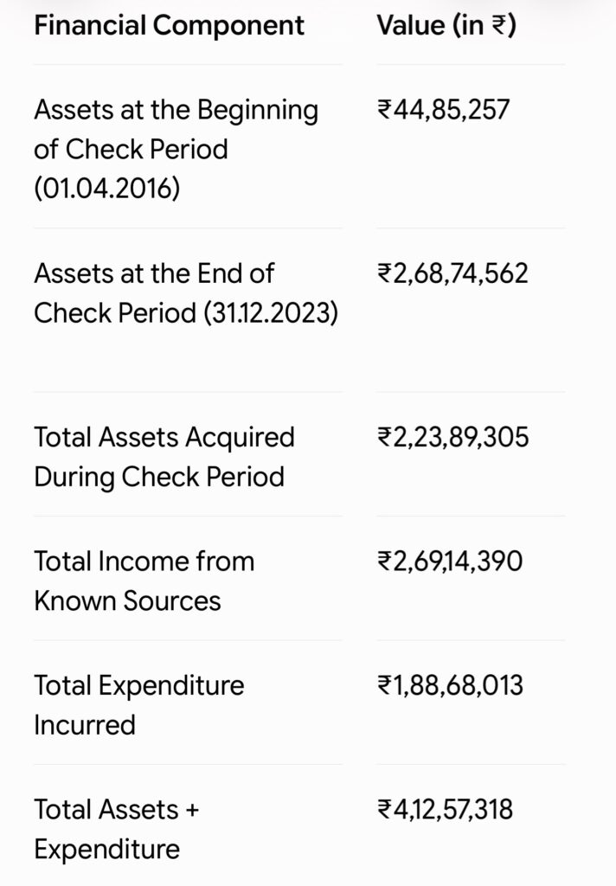Click Assets at the End of Check Period label
Image resolution: width=616 pixels, height=886 pixels.
point(186,293)
